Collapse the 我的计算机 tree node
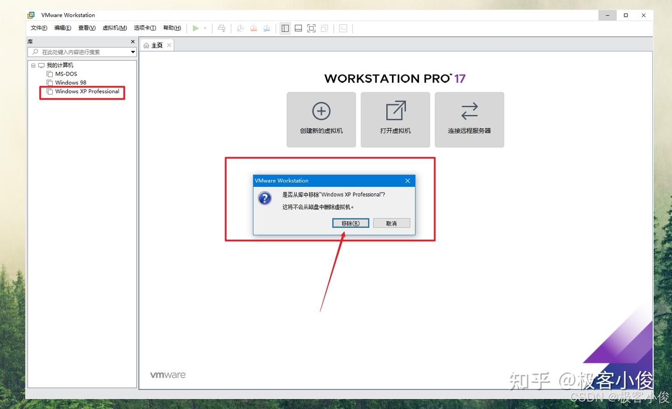This screenshot has height=409, width=672. (33, 65)
